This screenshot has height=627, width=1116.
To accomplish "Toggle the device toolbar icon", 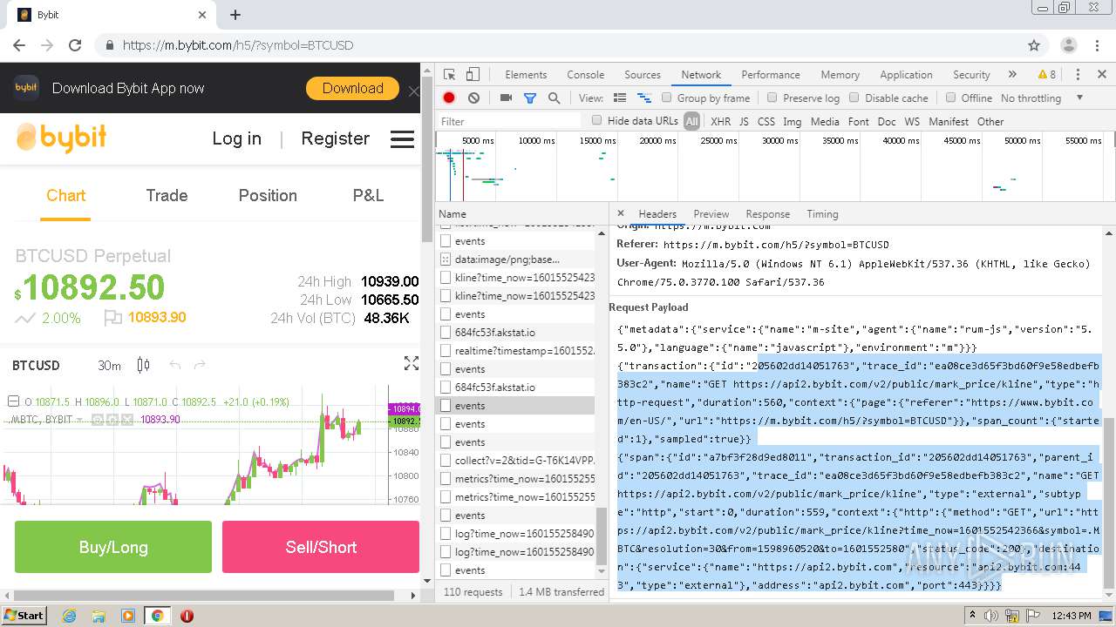I will [473, 75].
